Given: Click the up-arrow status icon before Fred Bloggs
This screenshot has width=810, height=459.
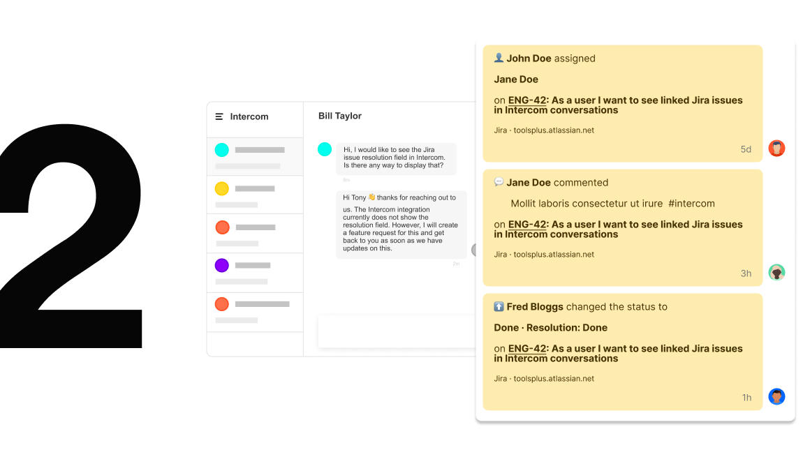Looking at the screenshot, I should click(x=499, y=306).
